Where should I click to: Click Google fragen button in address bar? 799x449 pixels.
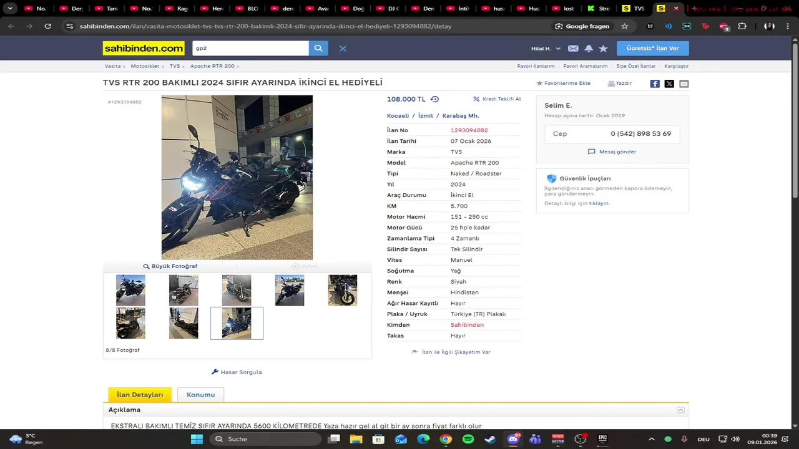click(x=582, y=26)
